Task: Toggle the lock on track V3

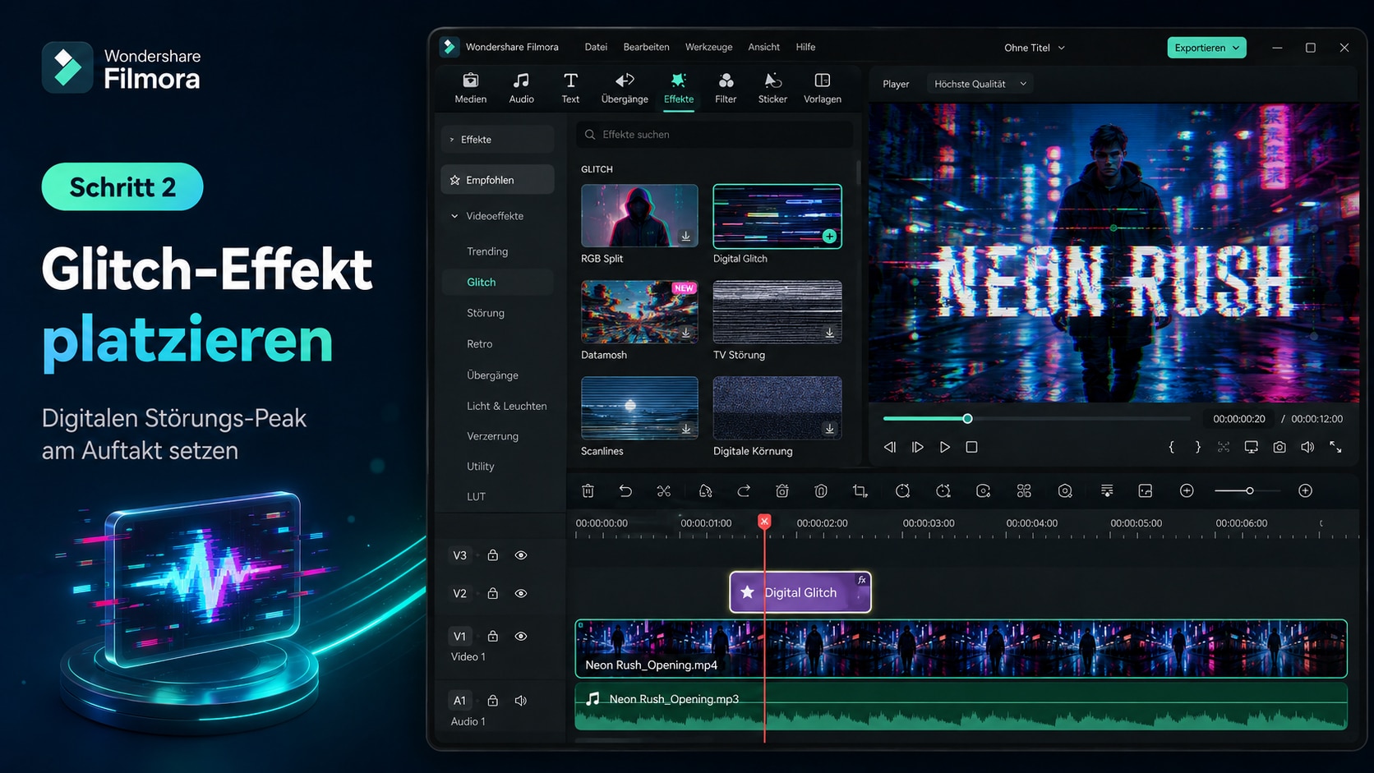Action: coord(493,555)
